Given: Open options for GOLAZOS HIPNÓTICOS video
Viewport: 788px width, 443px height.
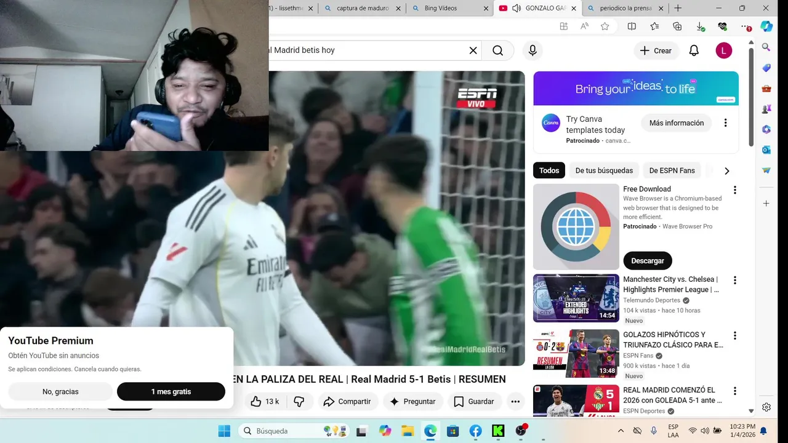Looking at the screenshot, I should pos(734,336).
